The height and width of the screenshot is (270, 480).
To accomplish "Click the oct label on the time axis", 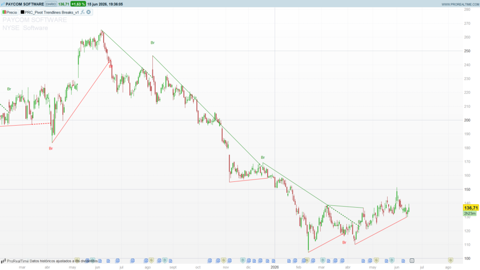I will pyautogui.click(x=198, y=267).
